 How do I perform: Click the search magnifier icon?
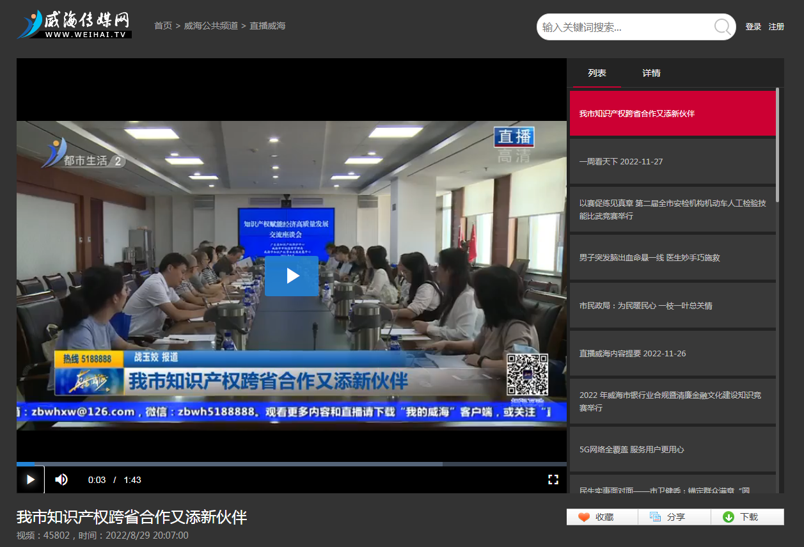721,27
